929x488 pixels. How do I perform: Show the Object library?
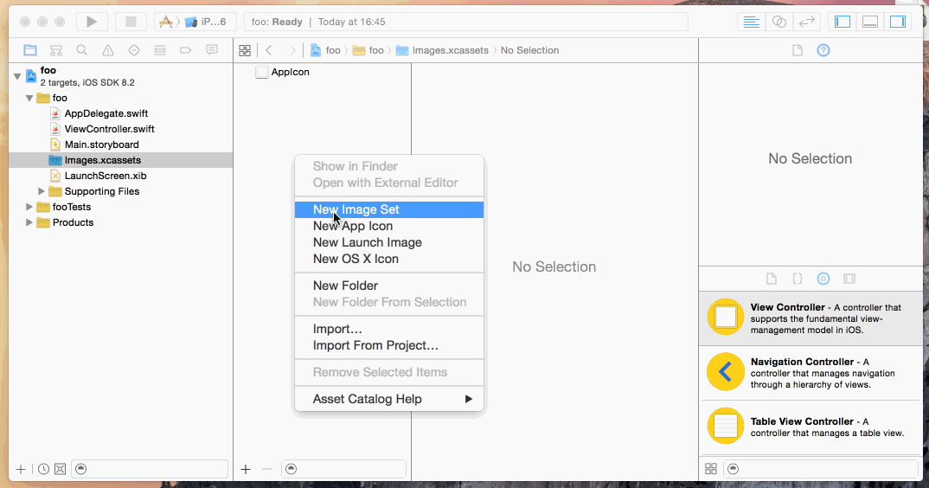[x=823, y=279]
